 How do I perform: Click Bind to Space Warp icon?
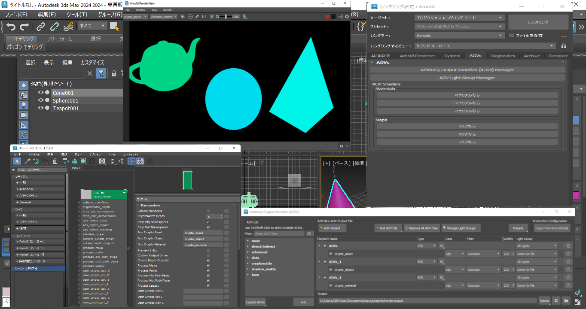coord(68,27)
